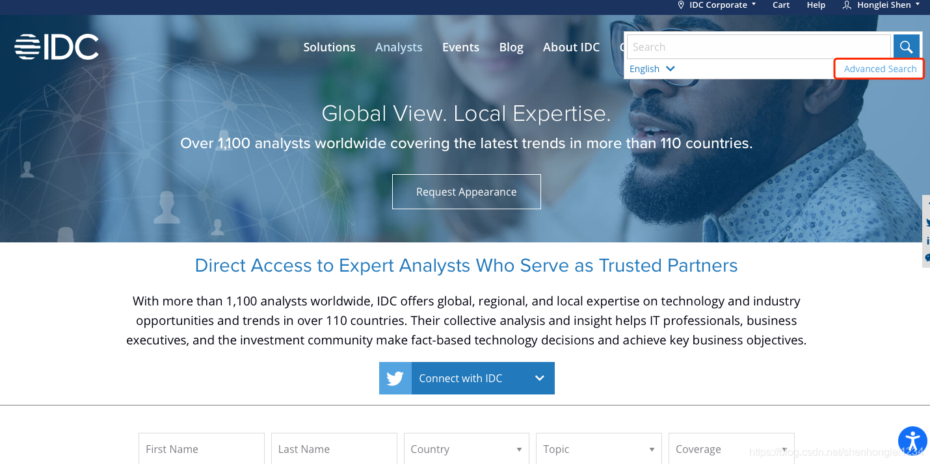
Task: Click the magnifier search button
Action: click(x=906, y=47)
